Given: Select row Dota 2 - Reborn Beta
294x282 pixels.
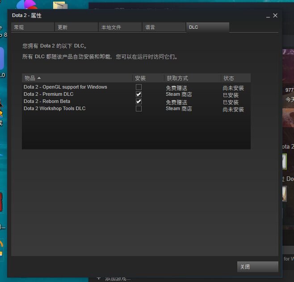Looking at the screenshot, I should click(x=136, y=102).
